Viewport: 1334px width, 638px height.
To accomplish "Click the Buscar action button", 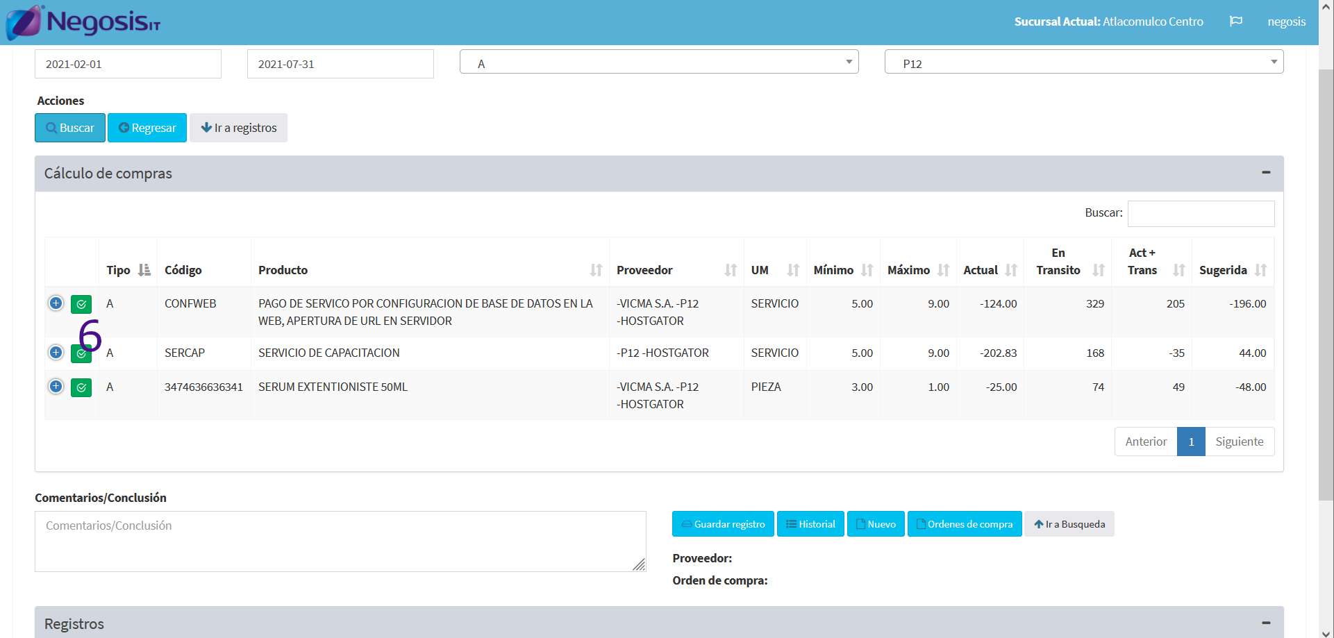I will point(70,128).
